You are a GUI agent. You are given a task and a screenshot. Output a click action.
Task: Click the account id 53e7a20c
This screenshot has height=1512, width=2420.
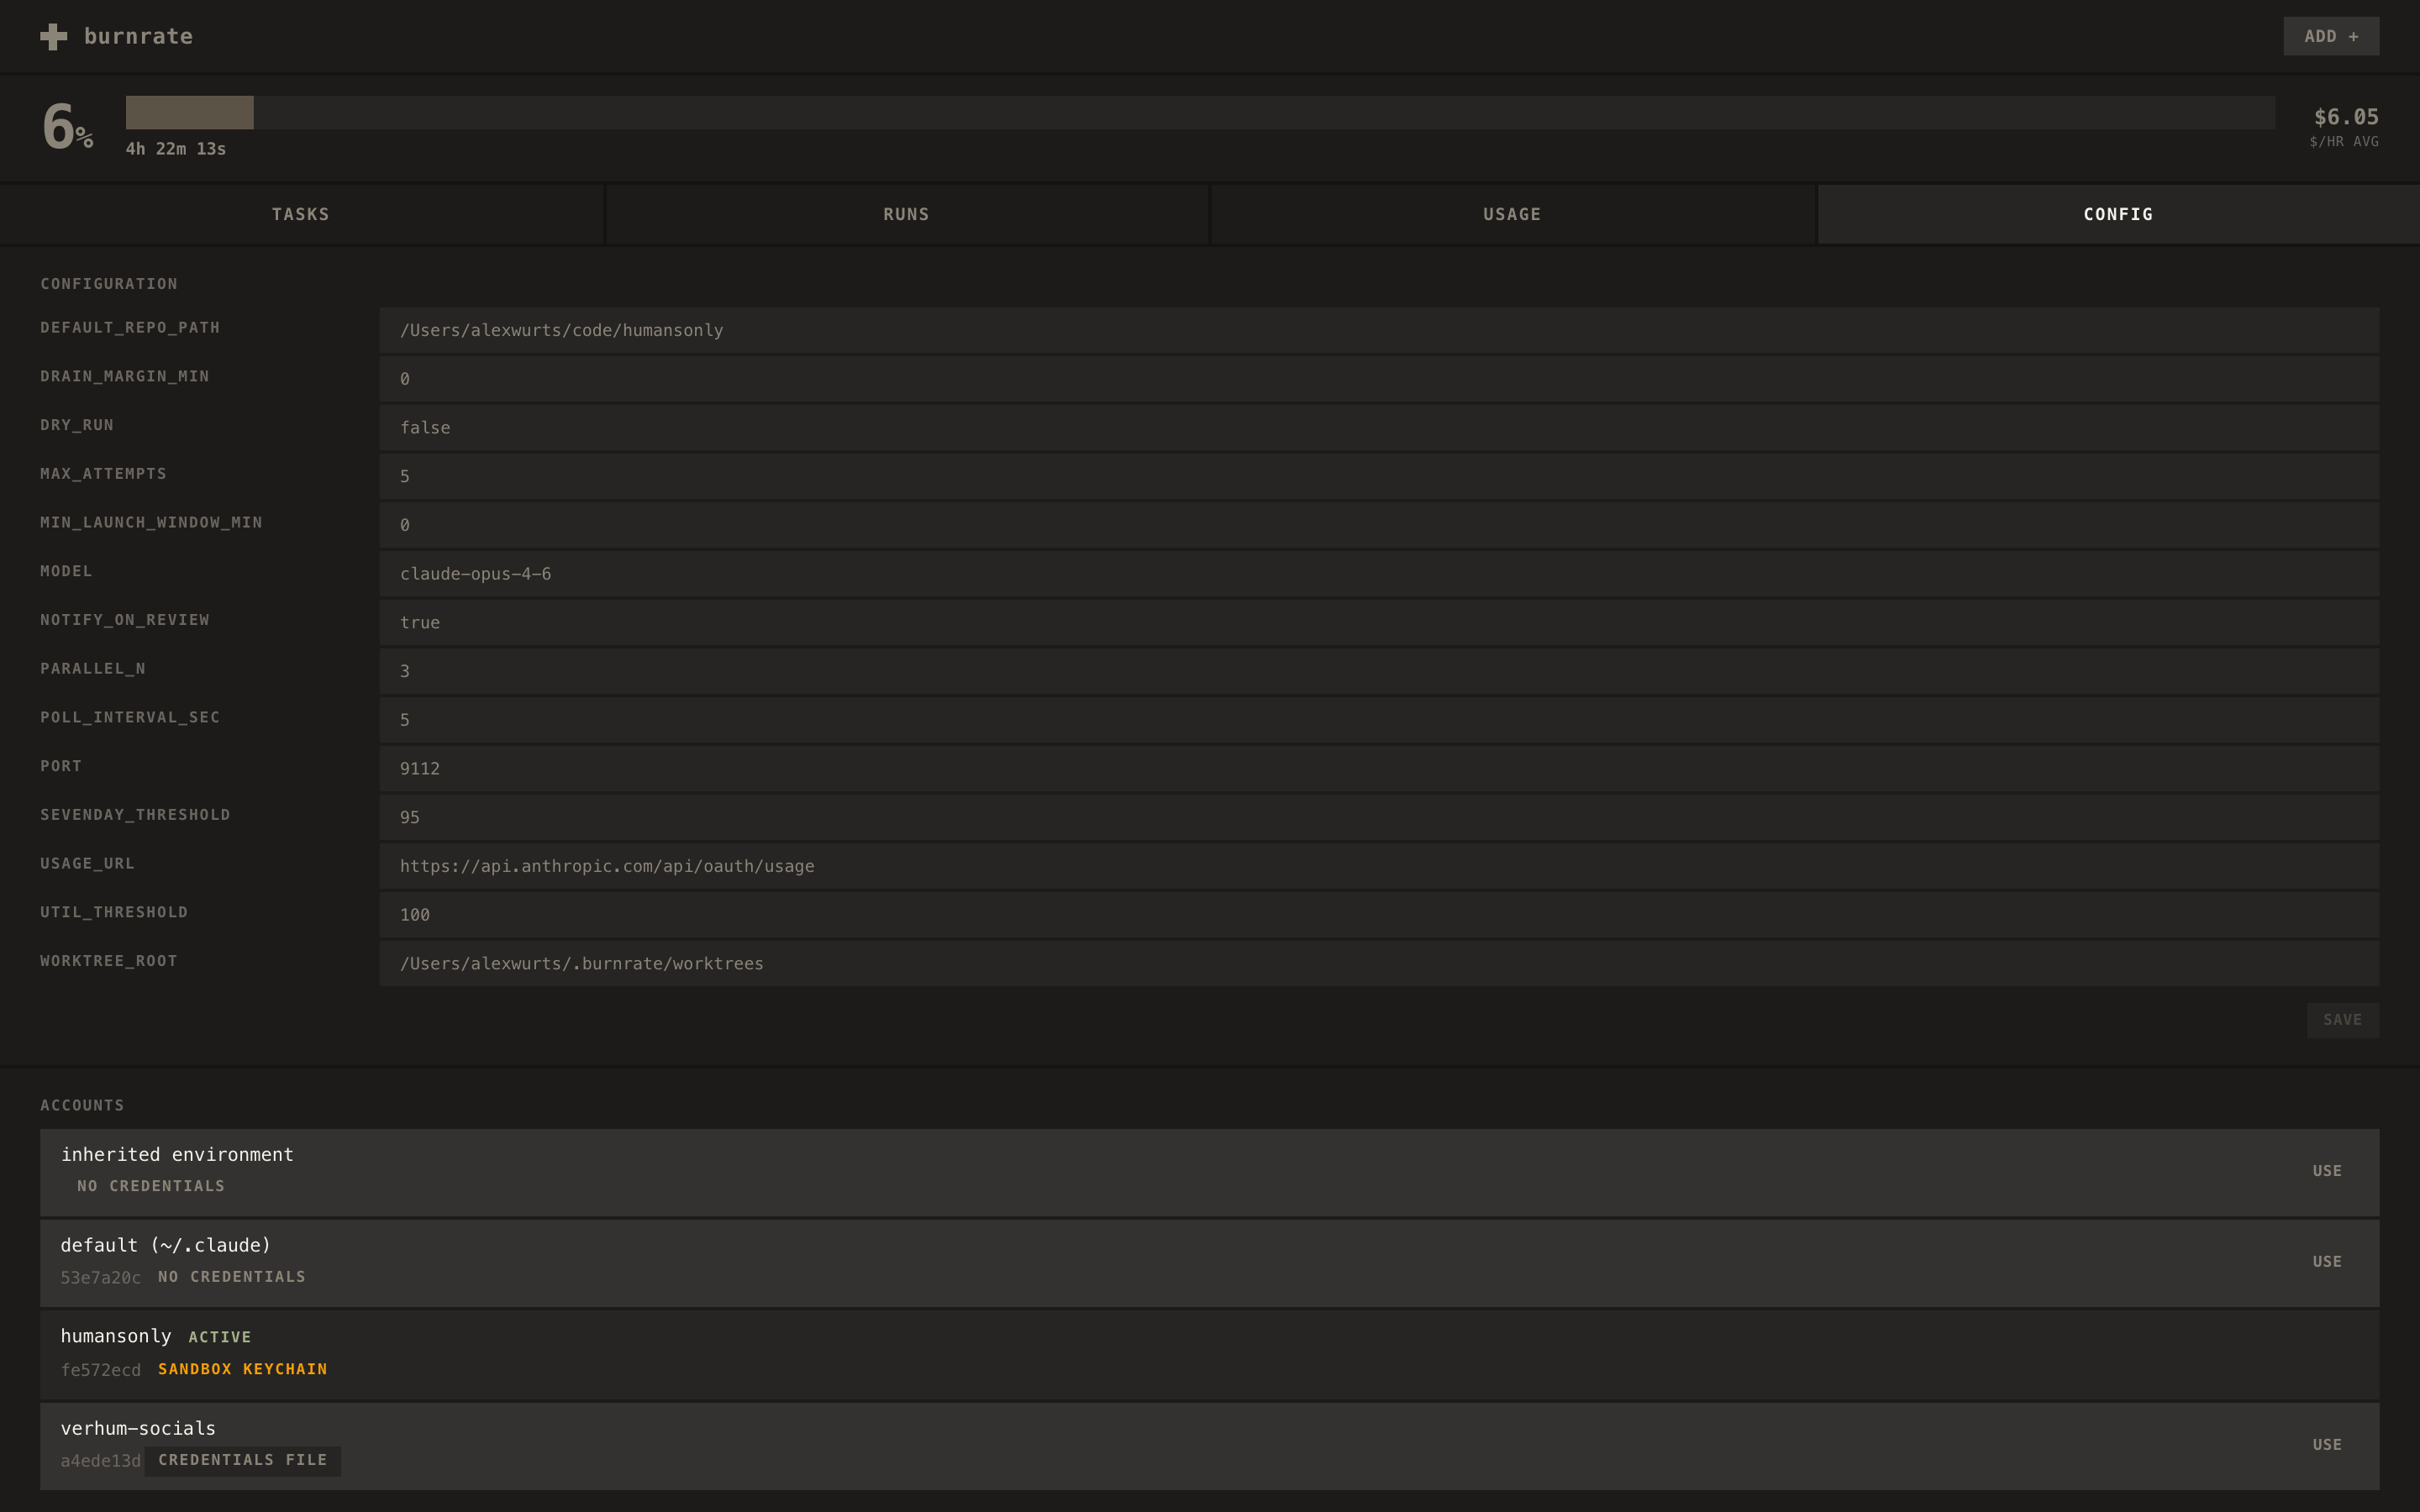click(x=101, y=1278)
